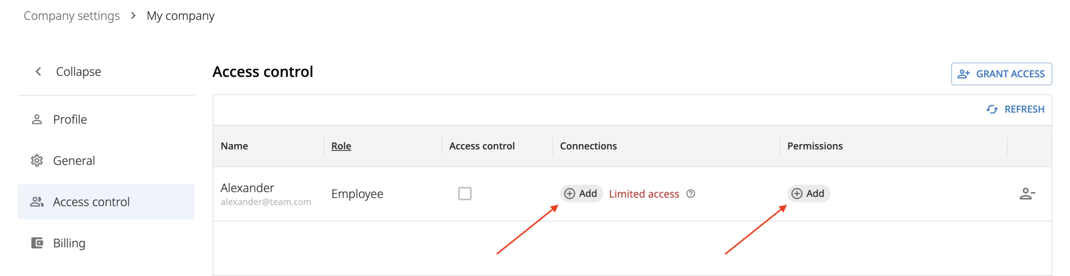Click the Refresh button text

(x=1024, y=109)
